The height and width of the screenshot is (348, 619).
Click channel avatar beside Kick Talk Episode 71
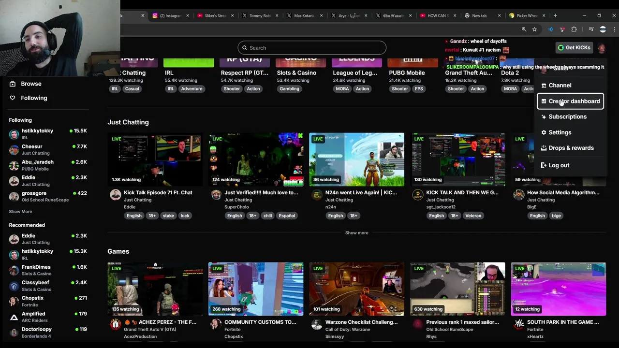click(116, 195)
